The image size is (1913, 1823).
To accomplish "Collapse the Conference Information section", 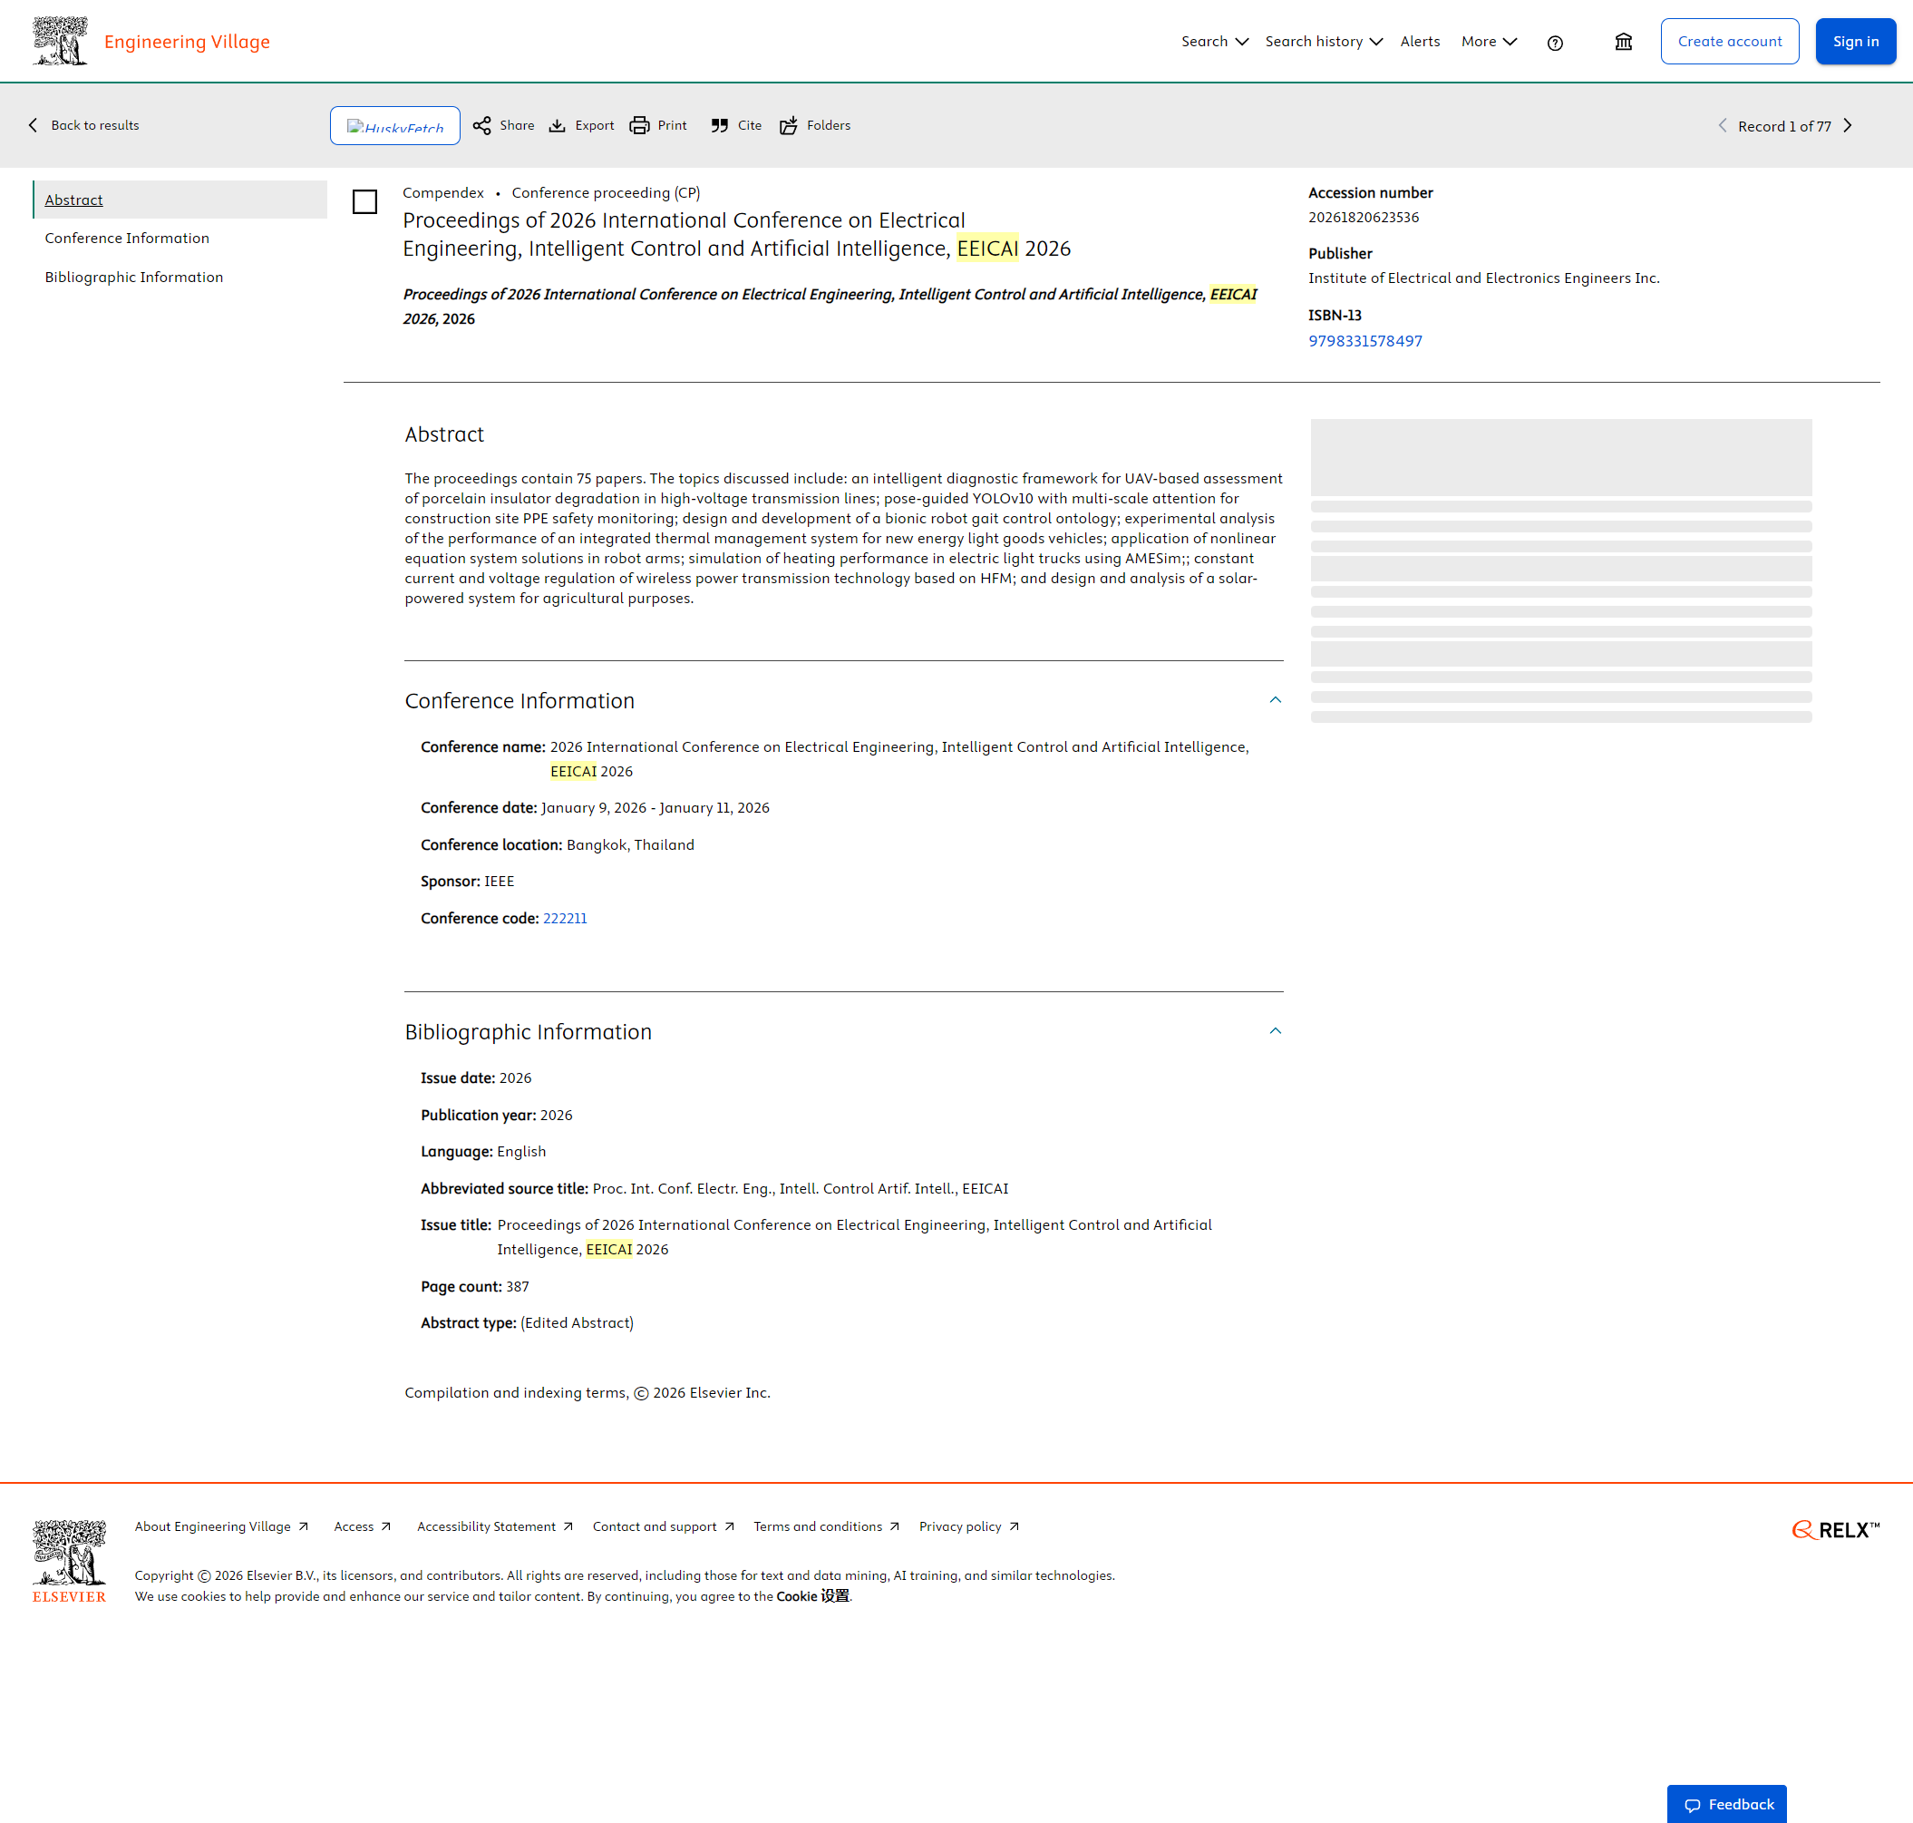I will pos(1275,699).
